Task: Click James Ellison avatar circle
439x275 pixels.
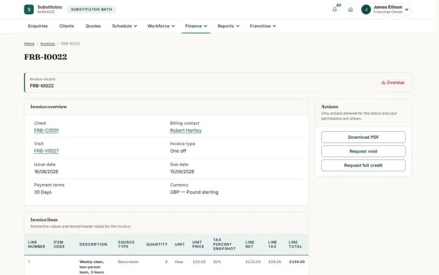Action: click(366, 9)
